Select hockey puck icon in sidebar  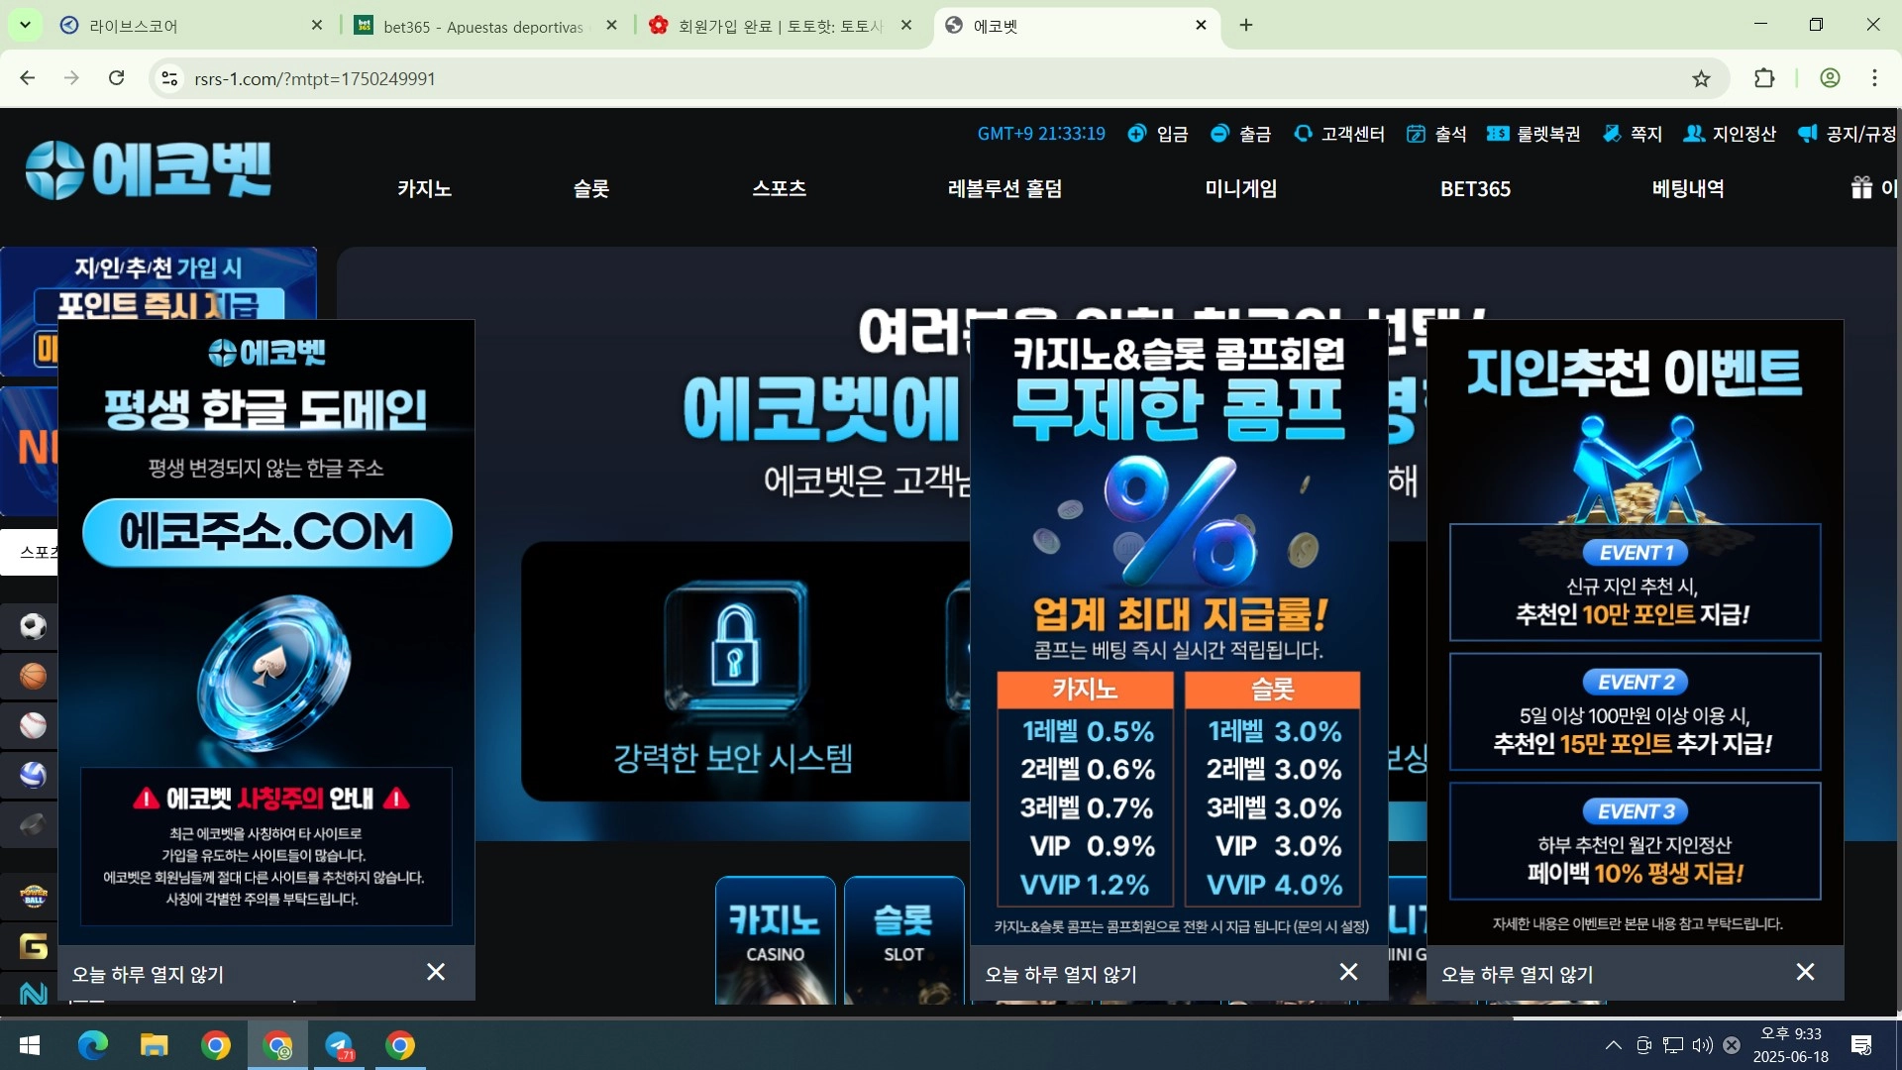(33, 824)
